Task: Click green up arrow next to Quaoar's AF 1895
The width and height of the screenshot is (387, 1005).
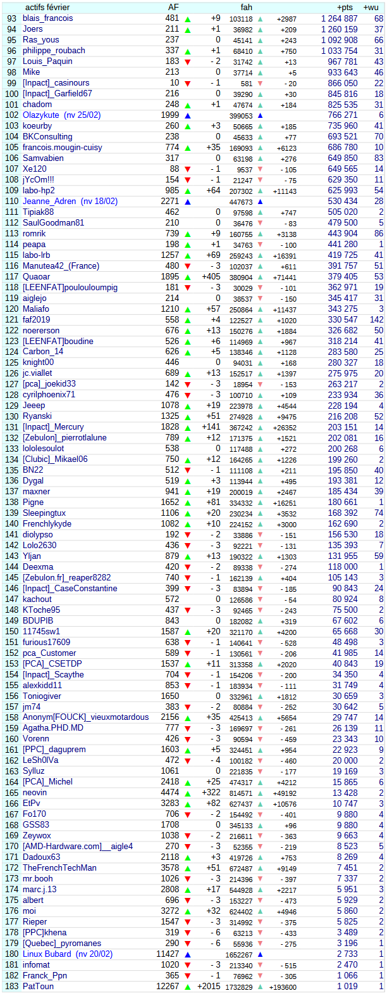Action: click(x=188, y=278)
